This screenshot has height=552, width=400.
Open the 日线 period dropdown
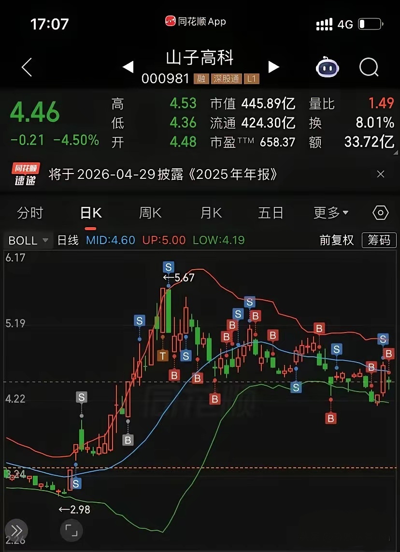click(x=67, y=240)
